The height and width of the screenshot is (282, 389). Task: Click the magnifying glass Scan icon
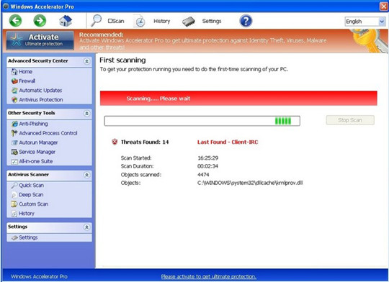click(x=97, y=21)
